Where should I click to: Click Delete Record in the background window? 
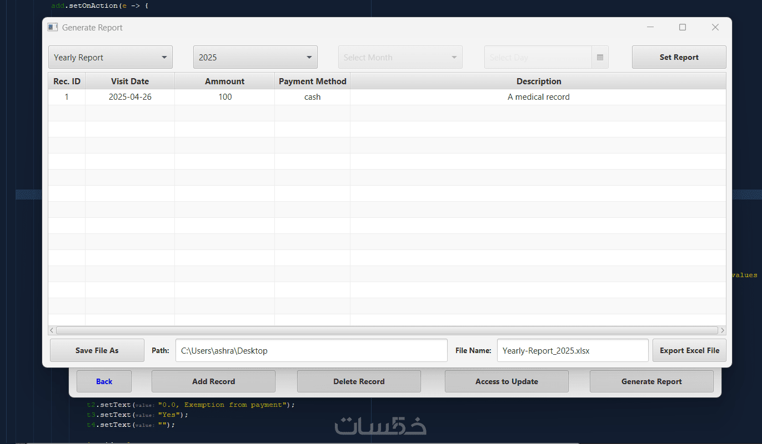pos(359,381)
